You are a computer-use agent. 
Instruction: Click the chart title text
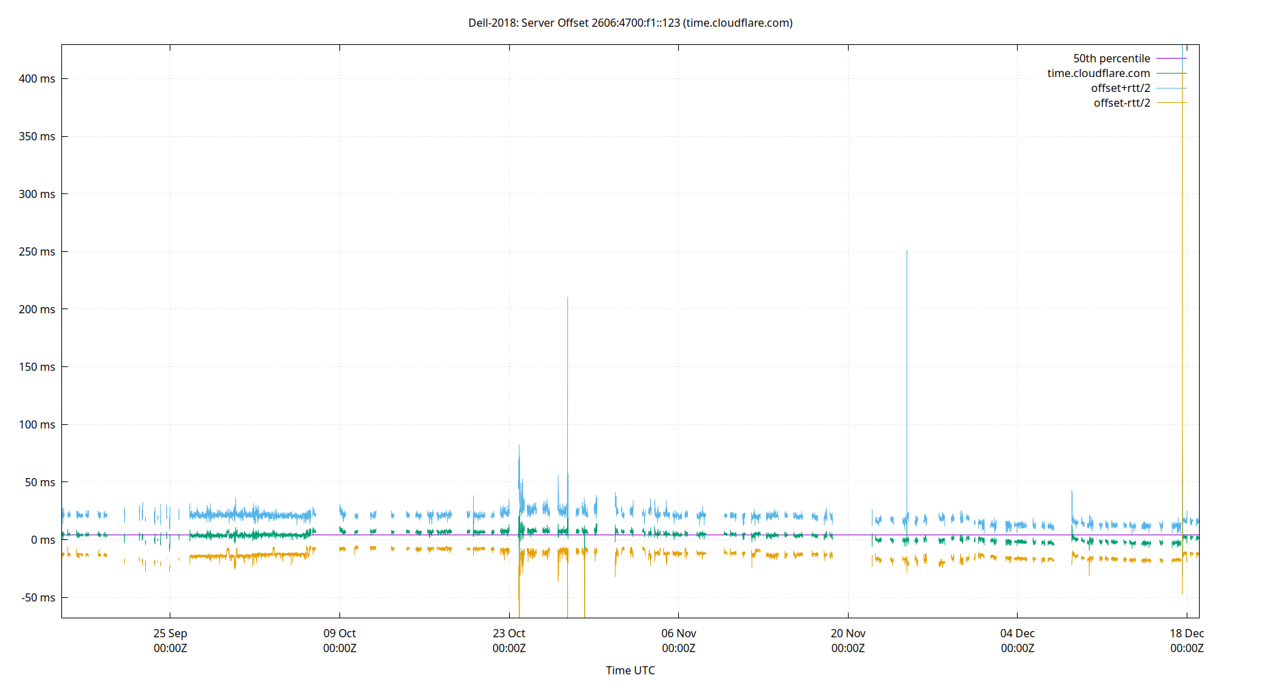pyautogui.click(x=629, y=22)
